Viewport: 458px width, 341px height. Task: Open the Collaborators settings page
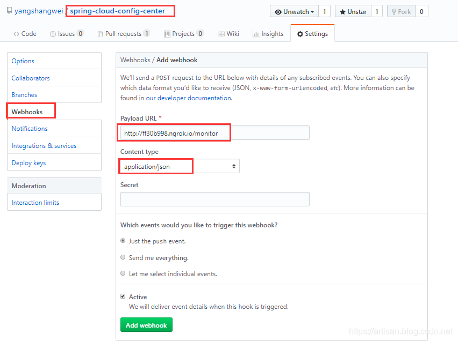coord(31,78)
